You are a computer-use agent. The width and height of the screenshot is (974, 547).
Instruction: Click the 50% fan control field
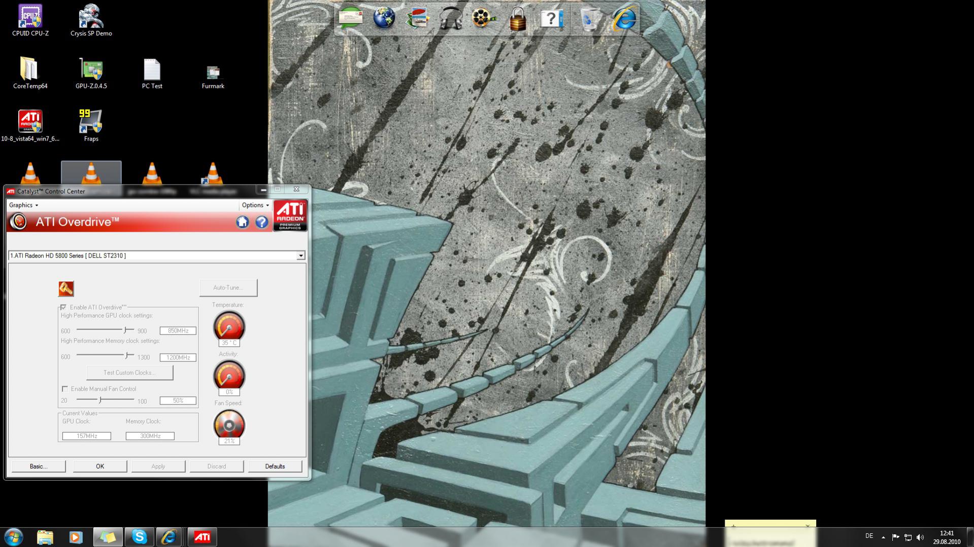click(178, 400)
